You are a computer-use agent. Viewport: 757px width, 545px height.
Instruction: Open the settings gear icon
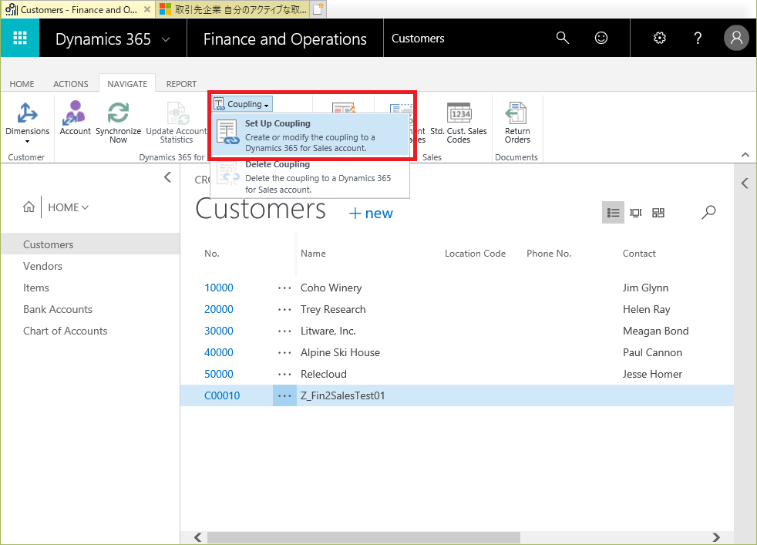659,38
